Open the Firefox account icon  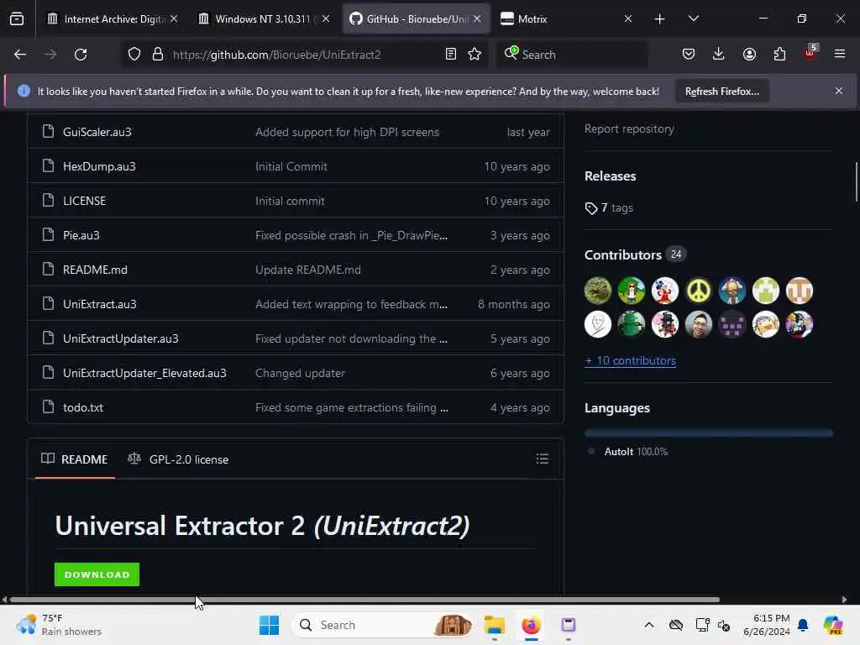coord(749,55)
